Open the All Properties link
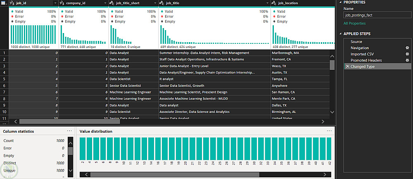This screenshot has width=413, height=179. pos(354,24)
